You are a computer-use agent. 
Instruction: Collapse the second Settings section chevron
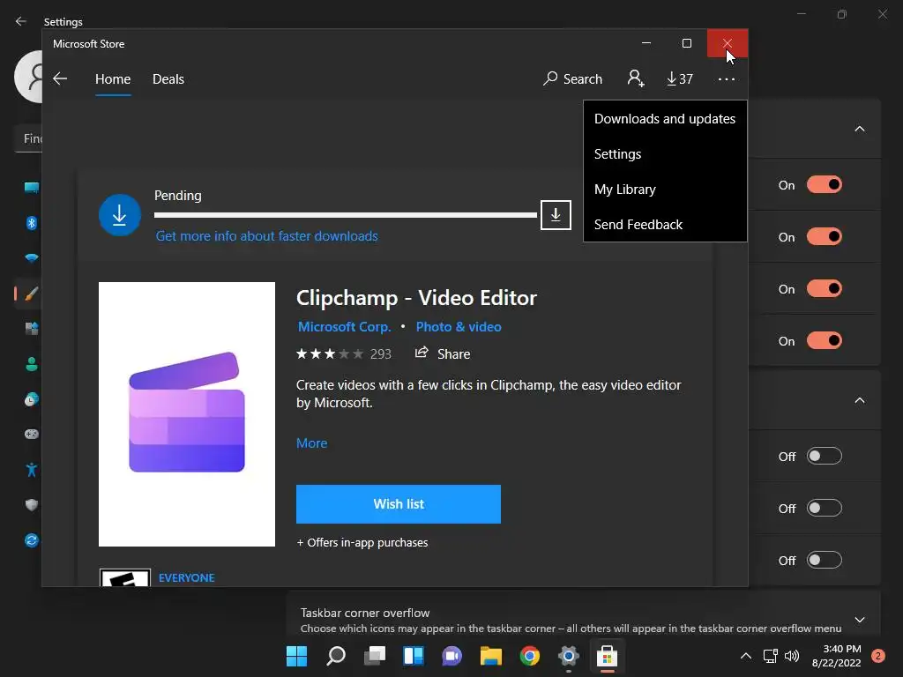859,401
